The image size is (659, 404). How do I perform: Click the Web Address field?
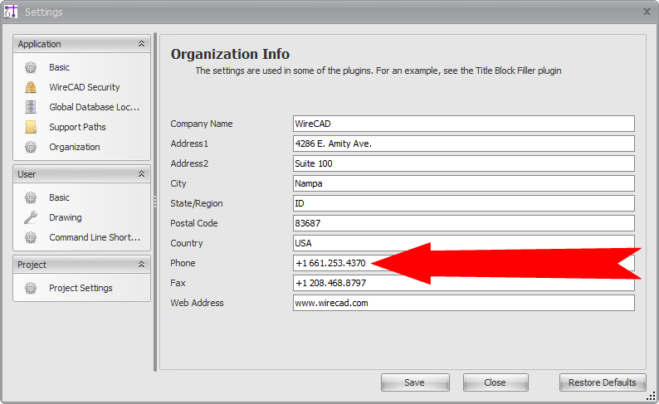[464, 303]
